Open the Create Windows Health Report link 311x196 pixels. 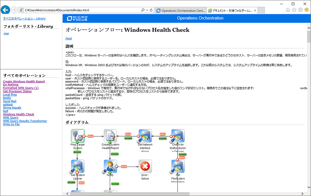[24, 81]
